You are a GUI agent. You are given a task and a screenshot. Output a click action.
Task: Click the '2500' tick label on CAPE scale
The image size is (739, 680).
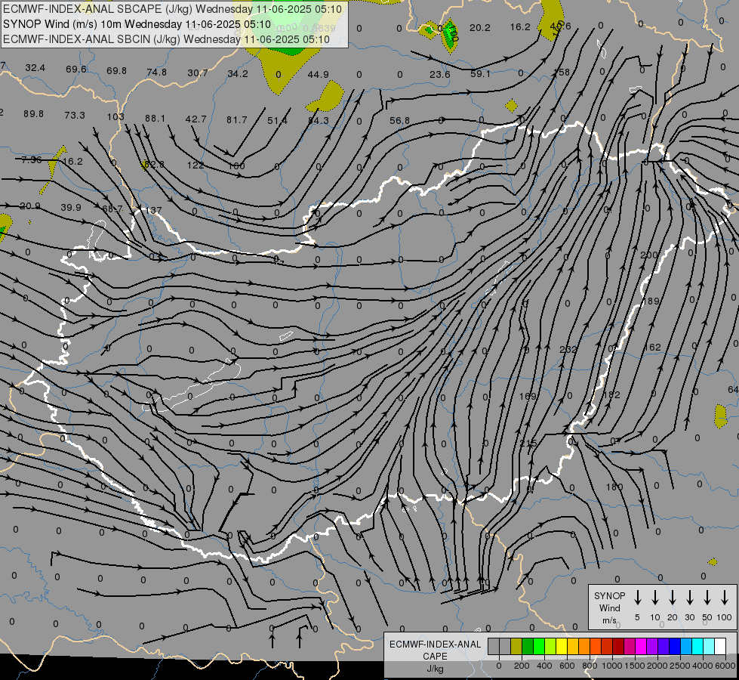[x=680, y=666]
